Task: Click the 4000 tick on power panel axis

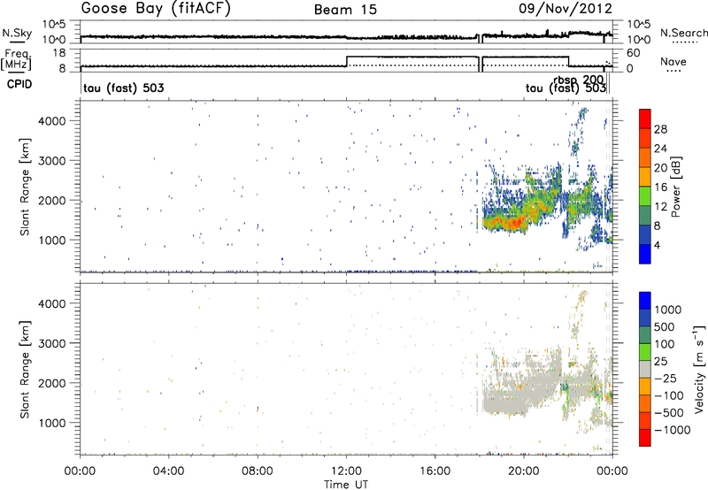Action: (x=52, y=121)
